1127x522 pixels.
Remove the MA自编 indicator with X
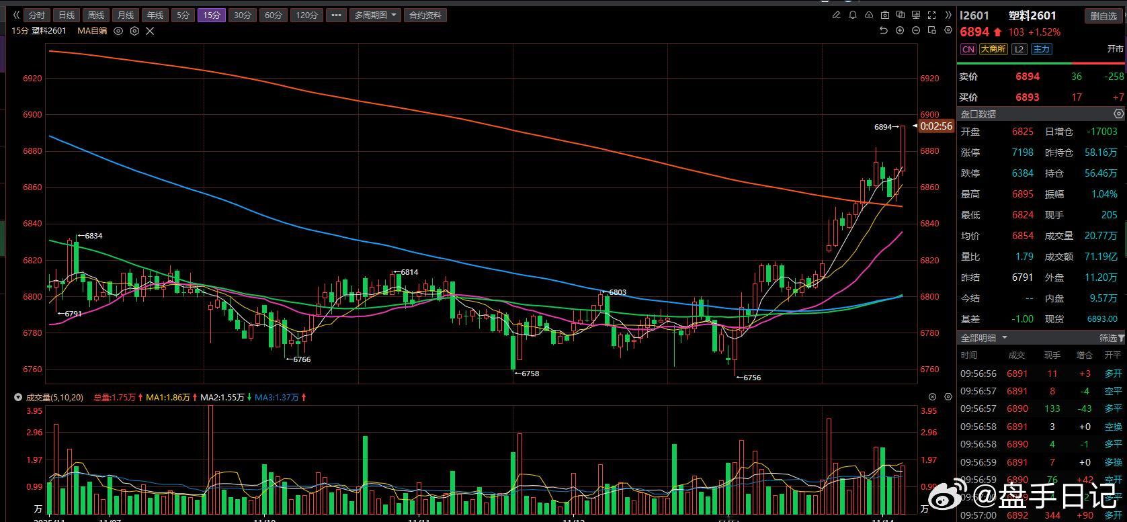pos(150,31)
